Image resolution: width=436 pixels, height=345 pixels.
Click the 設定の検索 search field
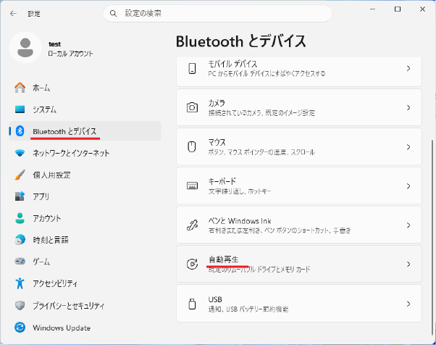(217, 13)
